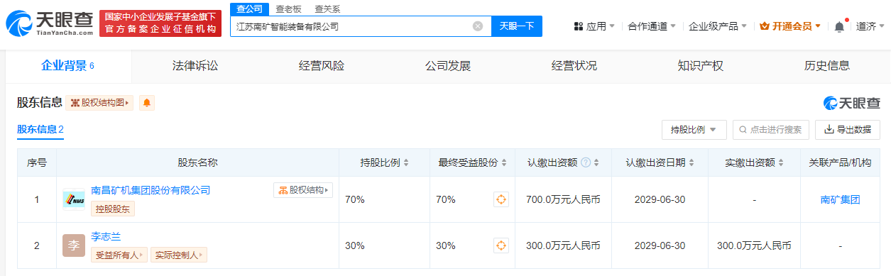Click the 关联产品/机构 column header

click(840, 162)
